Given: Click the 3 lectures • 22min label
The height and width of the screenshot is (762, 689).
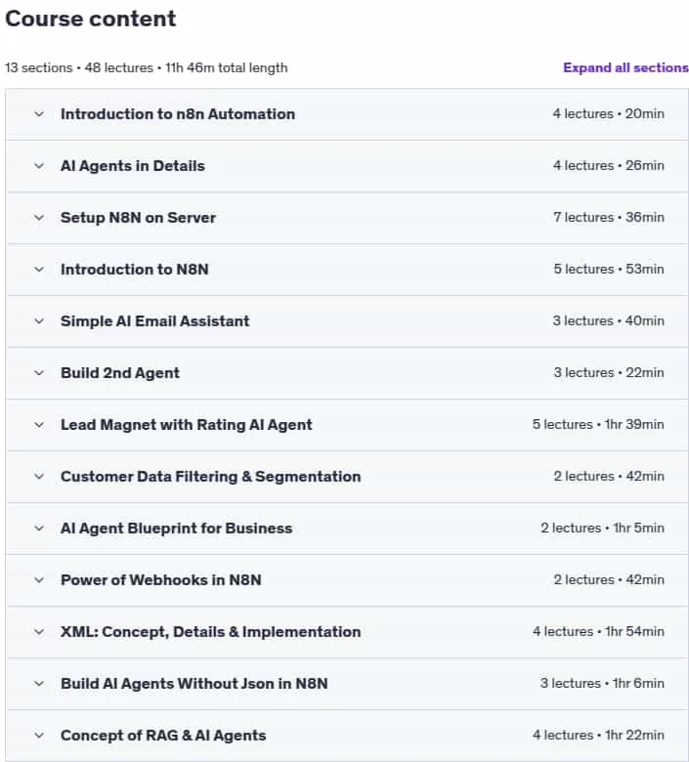Looking at the screenshot, I should point(609,373).
